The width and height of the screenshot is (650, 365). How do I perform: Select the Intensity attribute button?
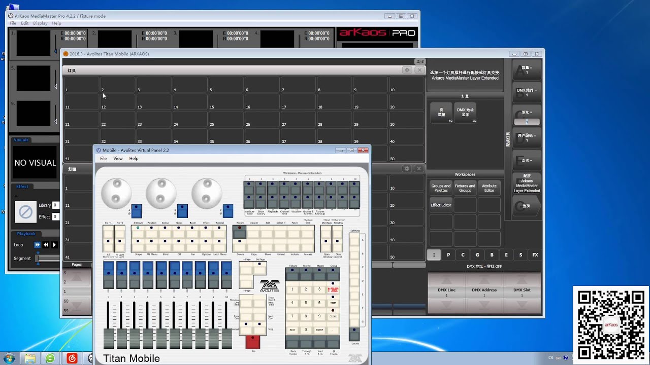point(138,232)
